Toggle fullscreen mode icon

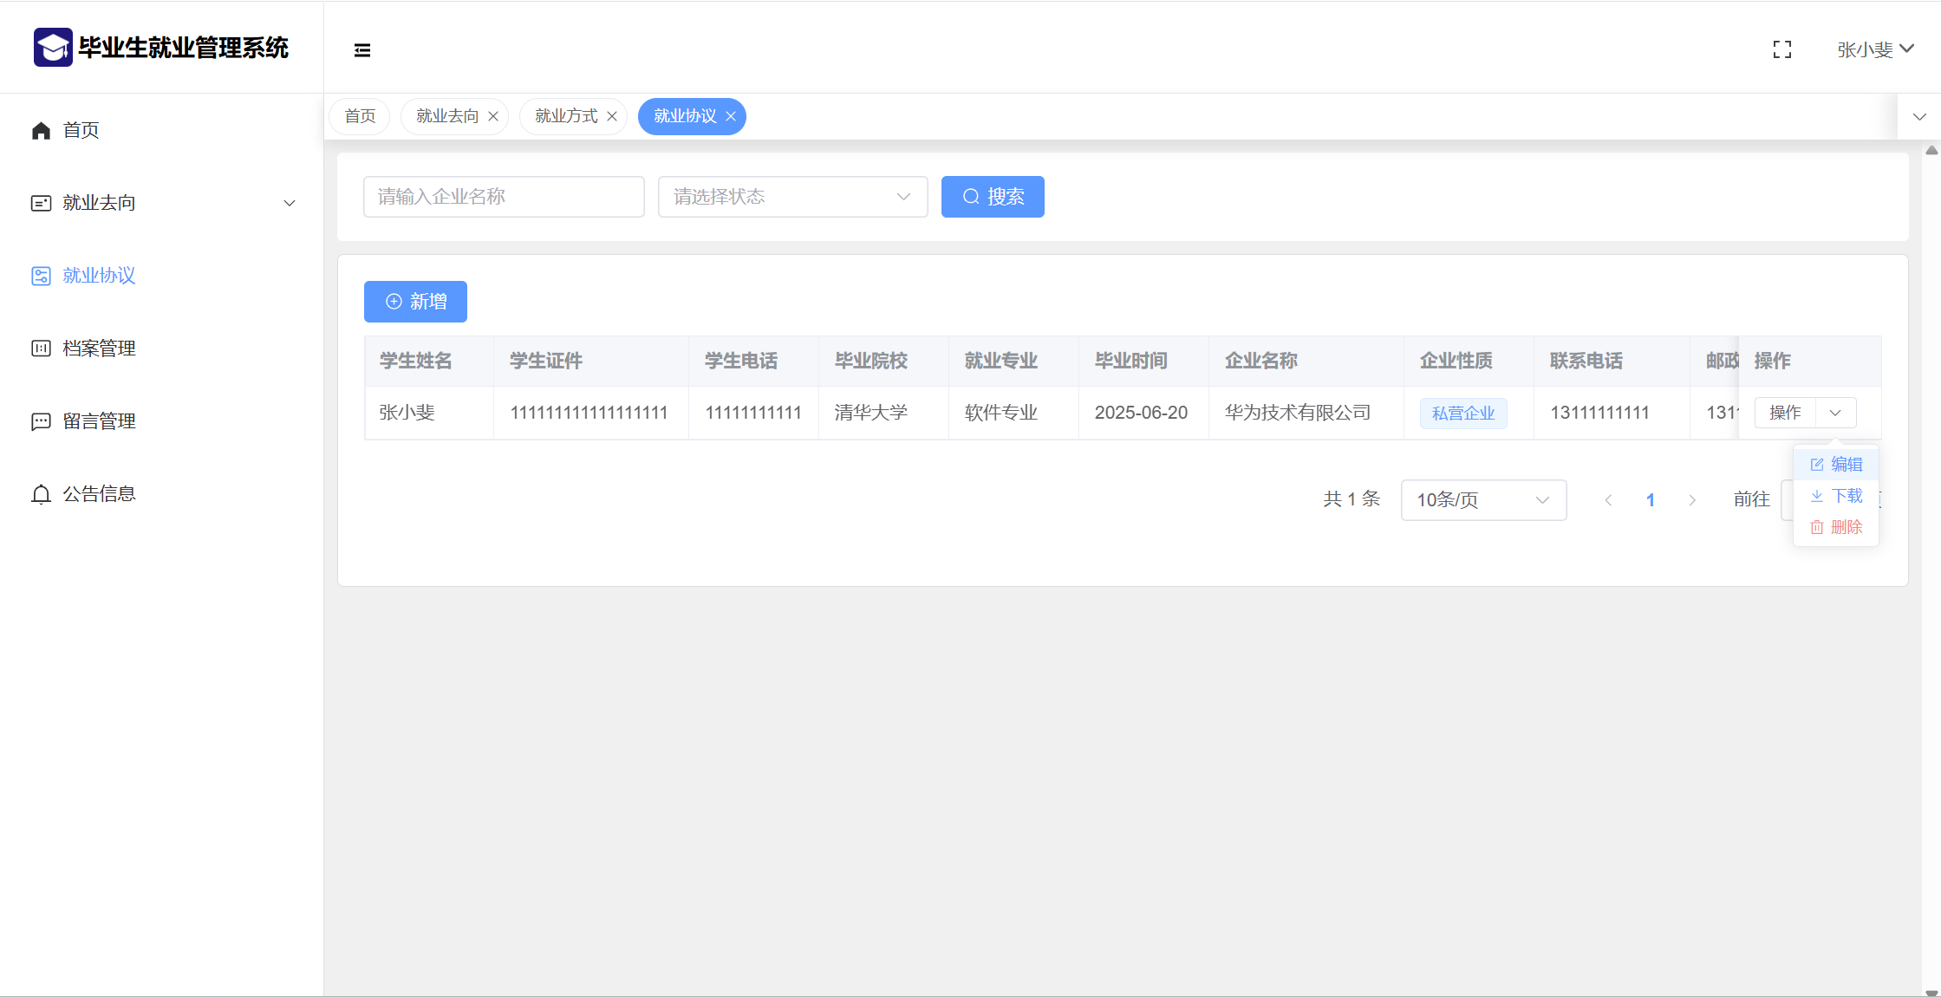(x=1781, y=50)
